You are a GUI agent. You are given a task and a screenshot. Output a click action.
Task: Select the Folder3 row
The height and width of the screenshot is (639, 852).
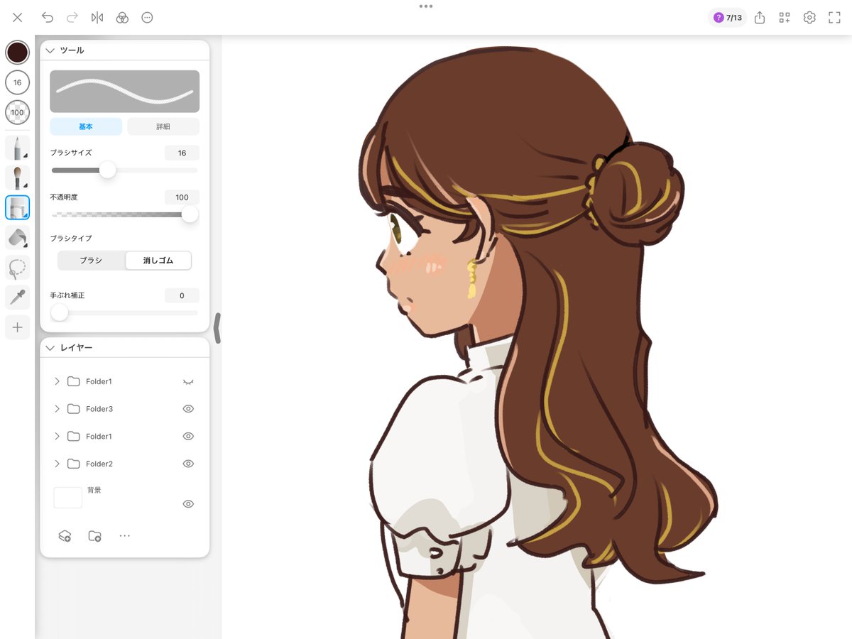coord(124,409)
